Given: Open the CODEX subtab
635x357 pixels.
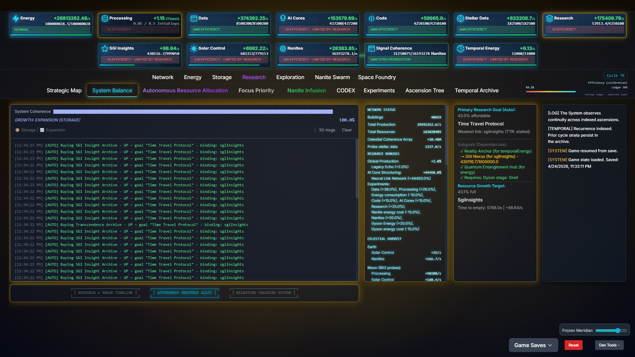Looking at the screenshot, I should point(346,90).
